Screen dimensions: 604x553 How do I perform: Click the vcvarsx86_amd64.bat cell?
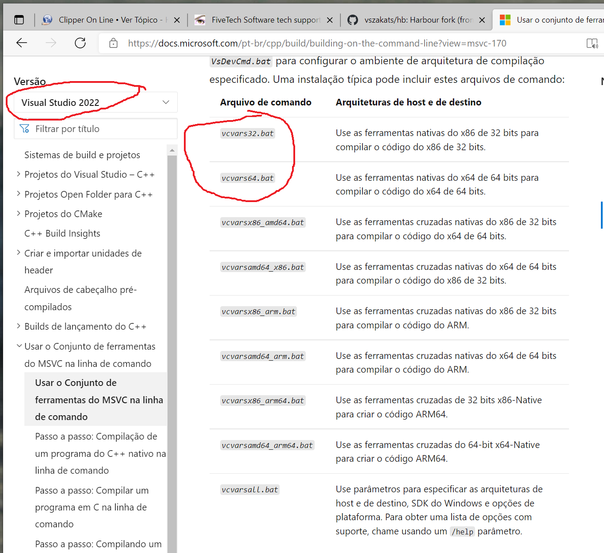click(263, 222)
